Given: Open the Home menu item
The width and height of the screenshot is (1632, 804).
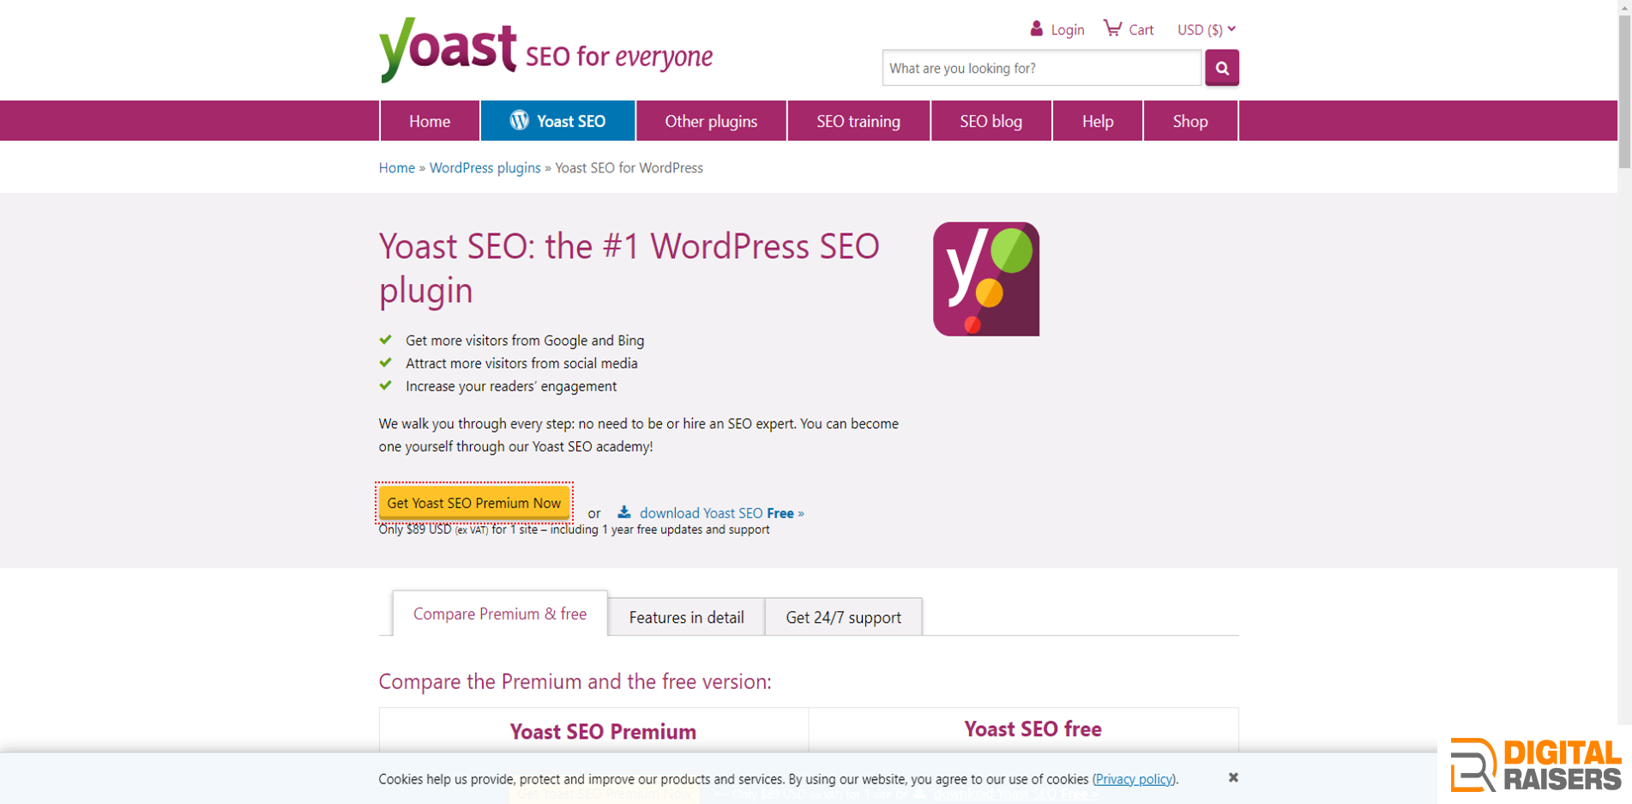Looking at the screenshot, I should click(430, 121).
